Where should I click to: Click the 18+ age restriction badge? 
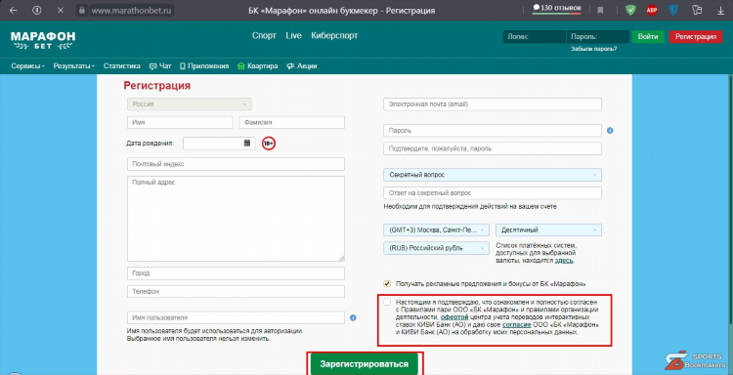pyautogui.click(x=269, y=144)
